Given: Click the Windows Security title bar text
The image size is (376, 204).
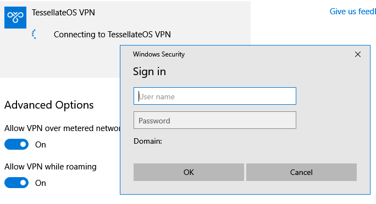Looking at the screenshot, I should click(x=159, y=54).
